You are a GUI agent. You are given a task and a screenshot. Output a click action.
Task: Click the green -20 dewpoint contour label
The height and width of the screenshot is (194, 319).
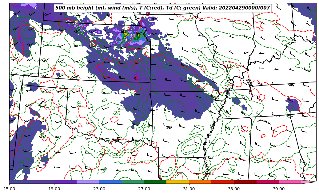pos(116,113)
